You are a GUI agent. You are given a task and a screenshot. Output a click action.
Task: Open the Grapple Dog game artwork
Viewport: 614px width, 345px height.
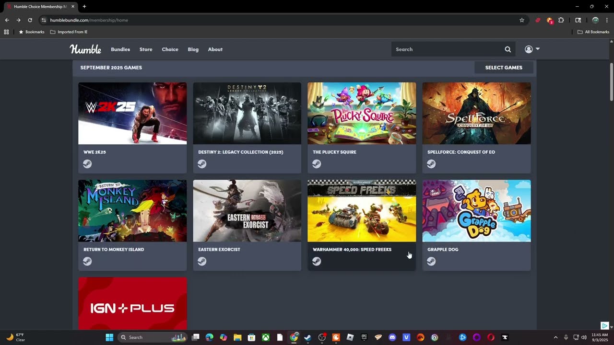476,211
